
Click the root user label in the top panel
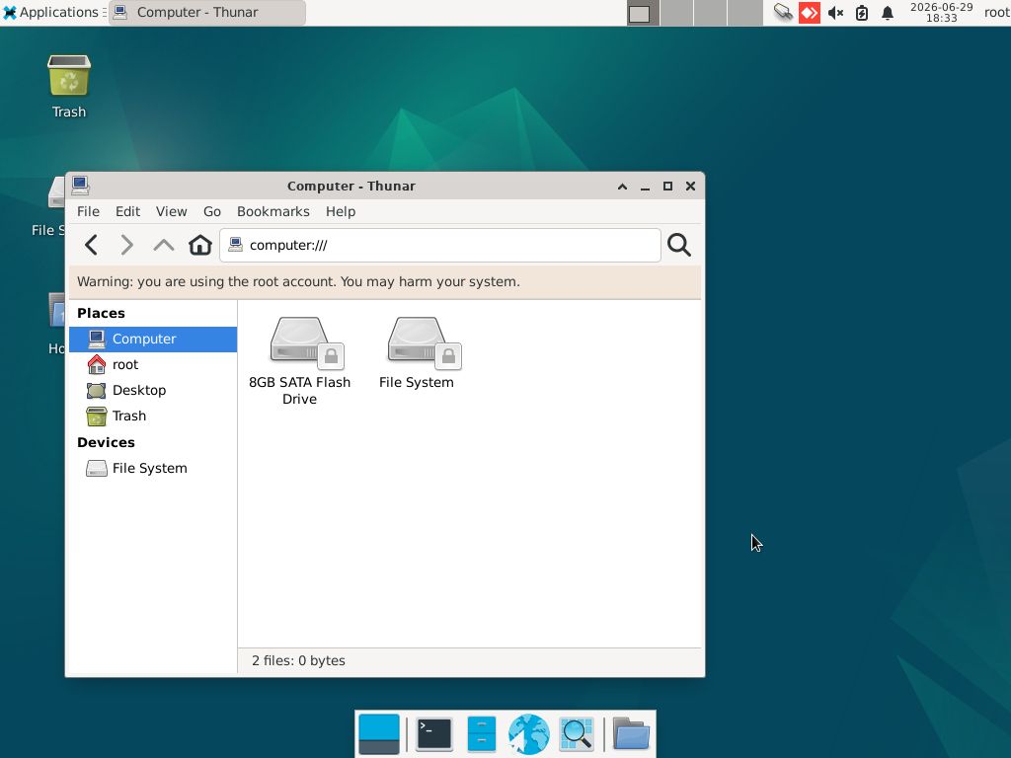pos(996,12)
